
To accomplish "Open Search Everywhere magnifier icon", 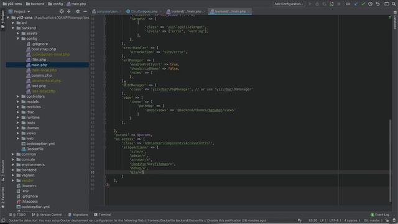I will coord(394,4).
